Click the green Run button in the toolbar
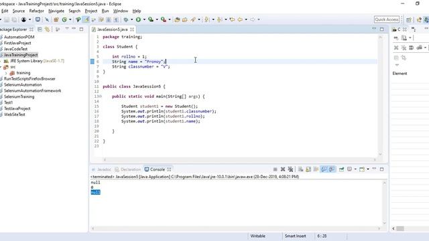This screenshot has height=241, width=429. [x=139, y=19]
